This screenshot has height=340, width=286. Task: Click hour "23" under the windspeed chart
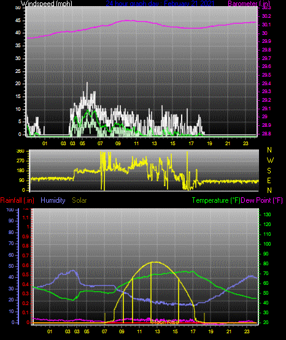click(245, 143)
